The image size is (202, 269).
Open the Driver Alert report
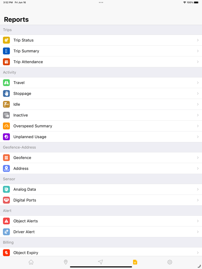[101, 232]
